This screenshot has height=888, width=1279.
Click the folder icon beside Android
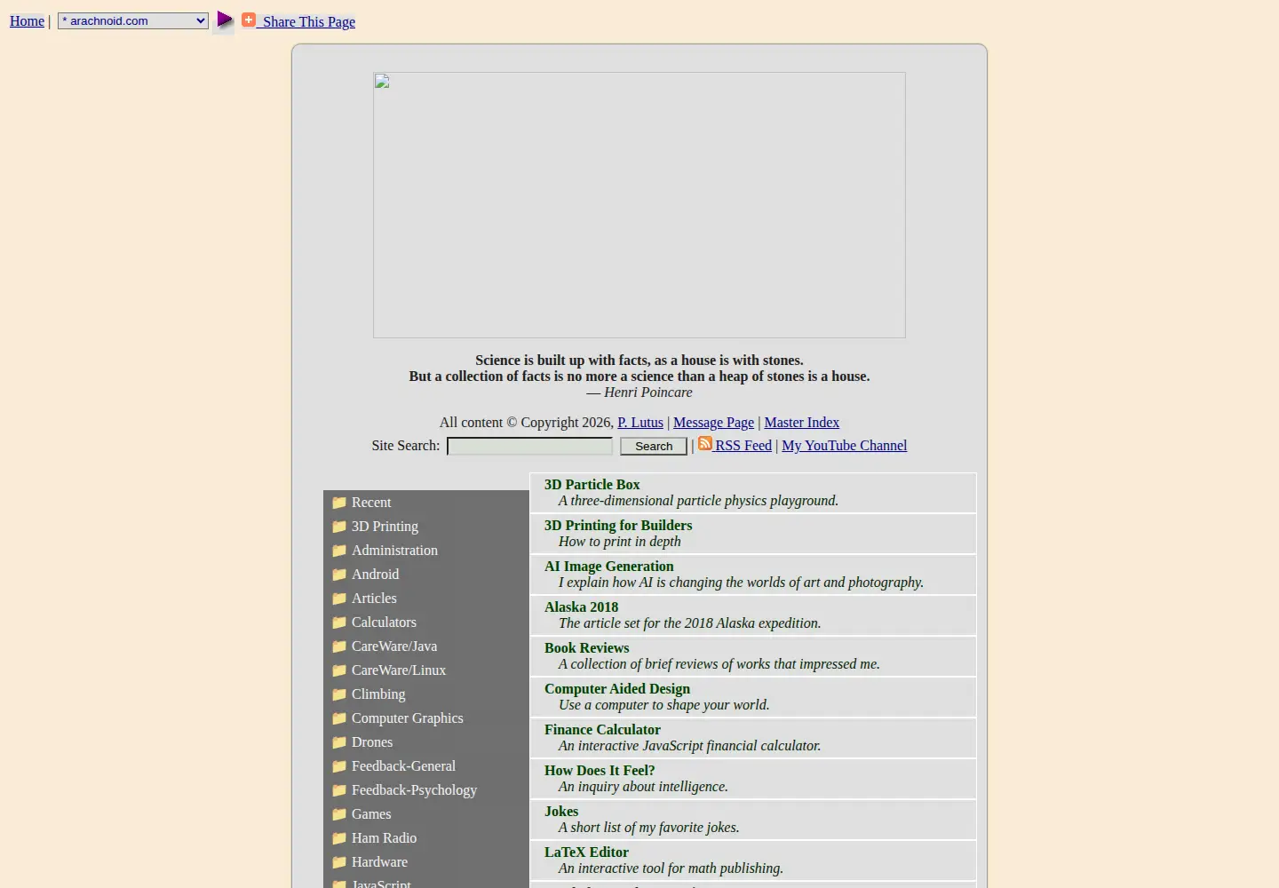tap(339, 575)
